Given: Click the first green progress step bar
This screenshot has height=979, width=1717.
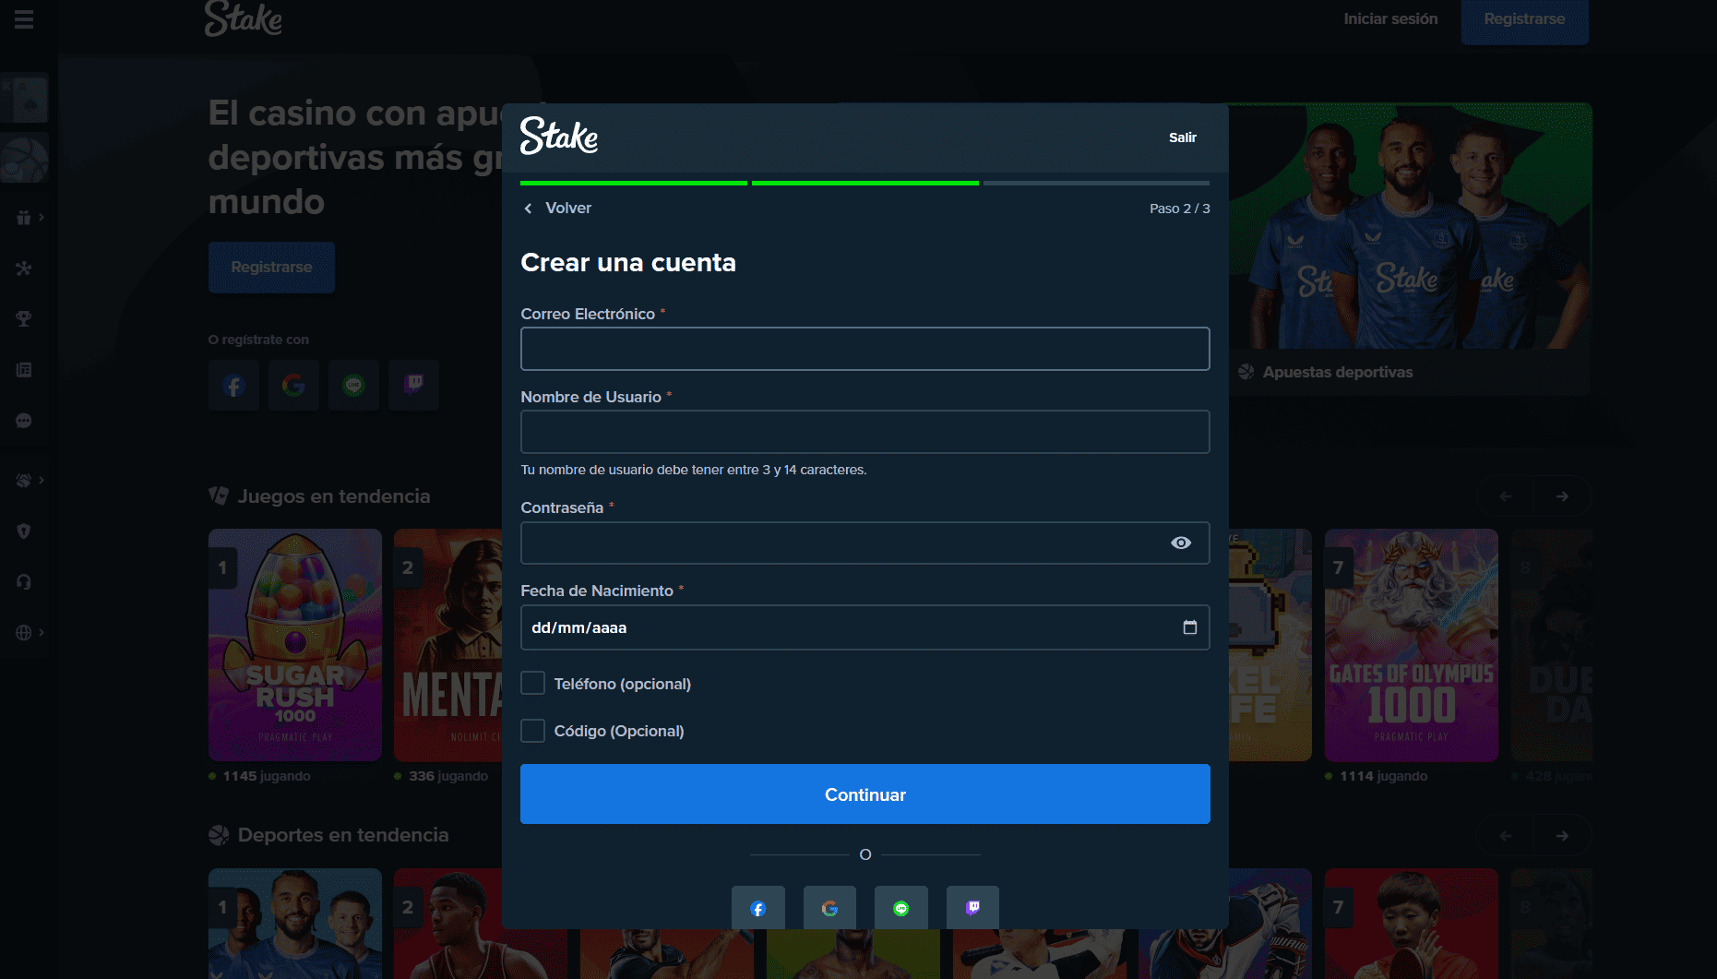Looking at the screenshot, I should (634, 184).
